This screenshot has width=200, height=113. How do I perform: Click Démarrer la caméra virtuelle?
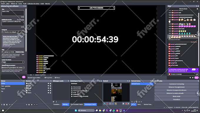pyautogui.click(x=175, y=93)
